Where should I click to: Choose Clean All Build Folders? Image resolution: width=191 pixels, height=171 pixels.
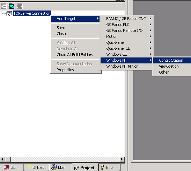click(75, 55)
